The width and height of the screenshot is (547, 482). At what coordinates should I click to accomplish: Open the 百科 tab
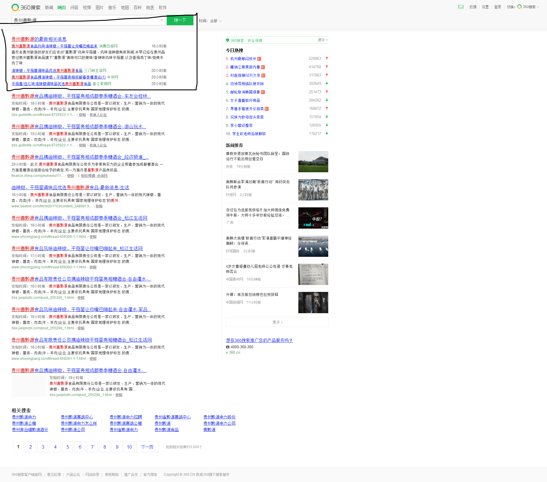pyautogui.click(x=137, y=7)
